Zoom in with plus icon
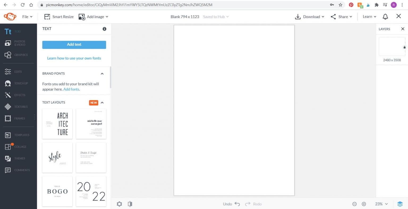 coord(364,204)
